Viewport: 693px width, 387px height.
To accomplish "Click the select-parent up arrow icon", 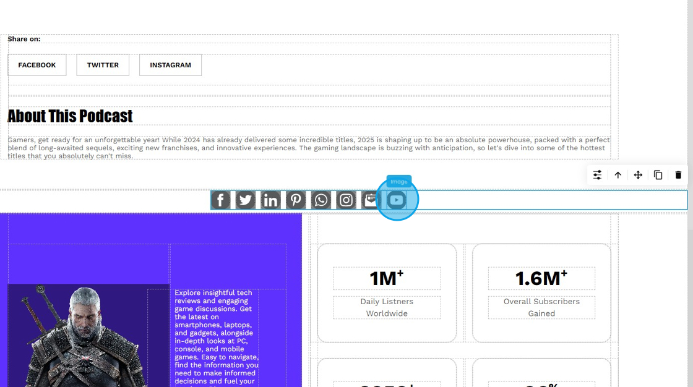I will point(618,175).
